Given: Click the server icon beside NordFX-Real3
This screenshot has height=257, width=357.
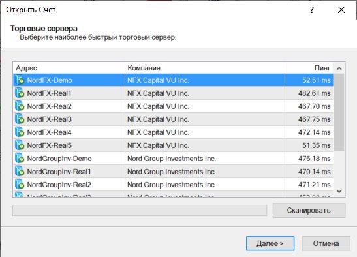Looking at the screenshot, I should click(x=20, y=119).
